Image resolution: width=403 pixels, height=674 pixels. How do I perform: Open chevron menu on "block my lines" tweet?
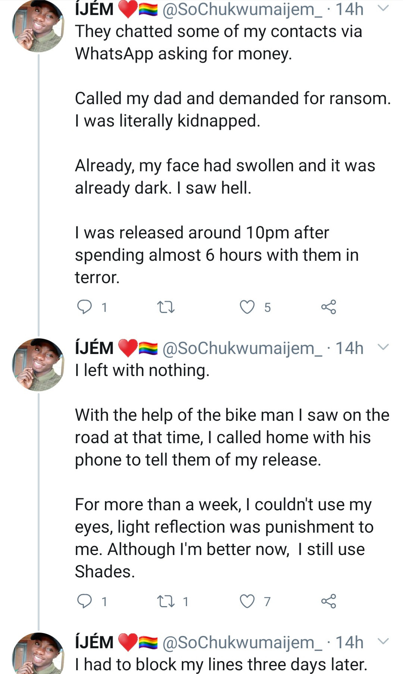pyautogui.click(x=383, y=642)
